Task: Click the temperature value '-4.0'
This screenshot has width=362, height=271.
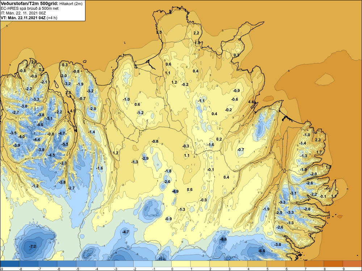Action: (21, 137)
